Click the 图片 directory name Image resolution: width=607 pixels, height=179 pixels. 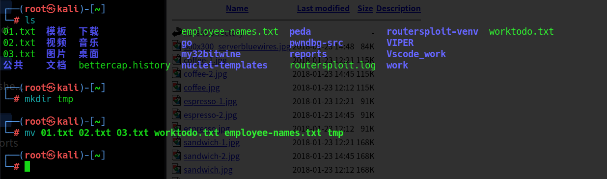[x=56, y=54]
